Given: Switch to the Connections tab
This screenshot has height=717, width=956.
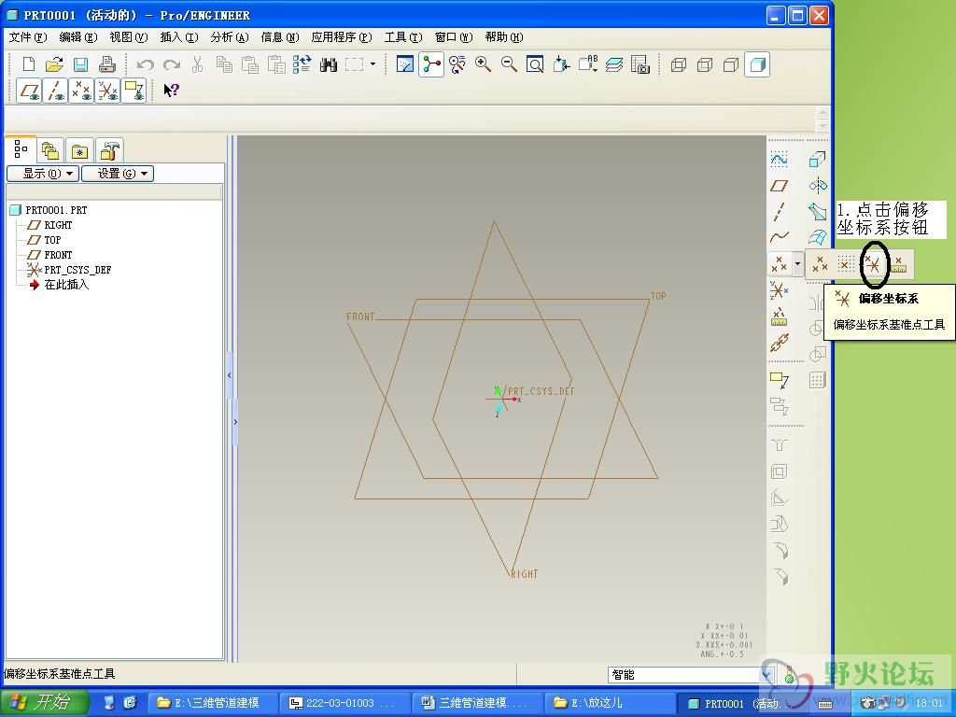Looking at the screenshot, I should click(109, 150).
